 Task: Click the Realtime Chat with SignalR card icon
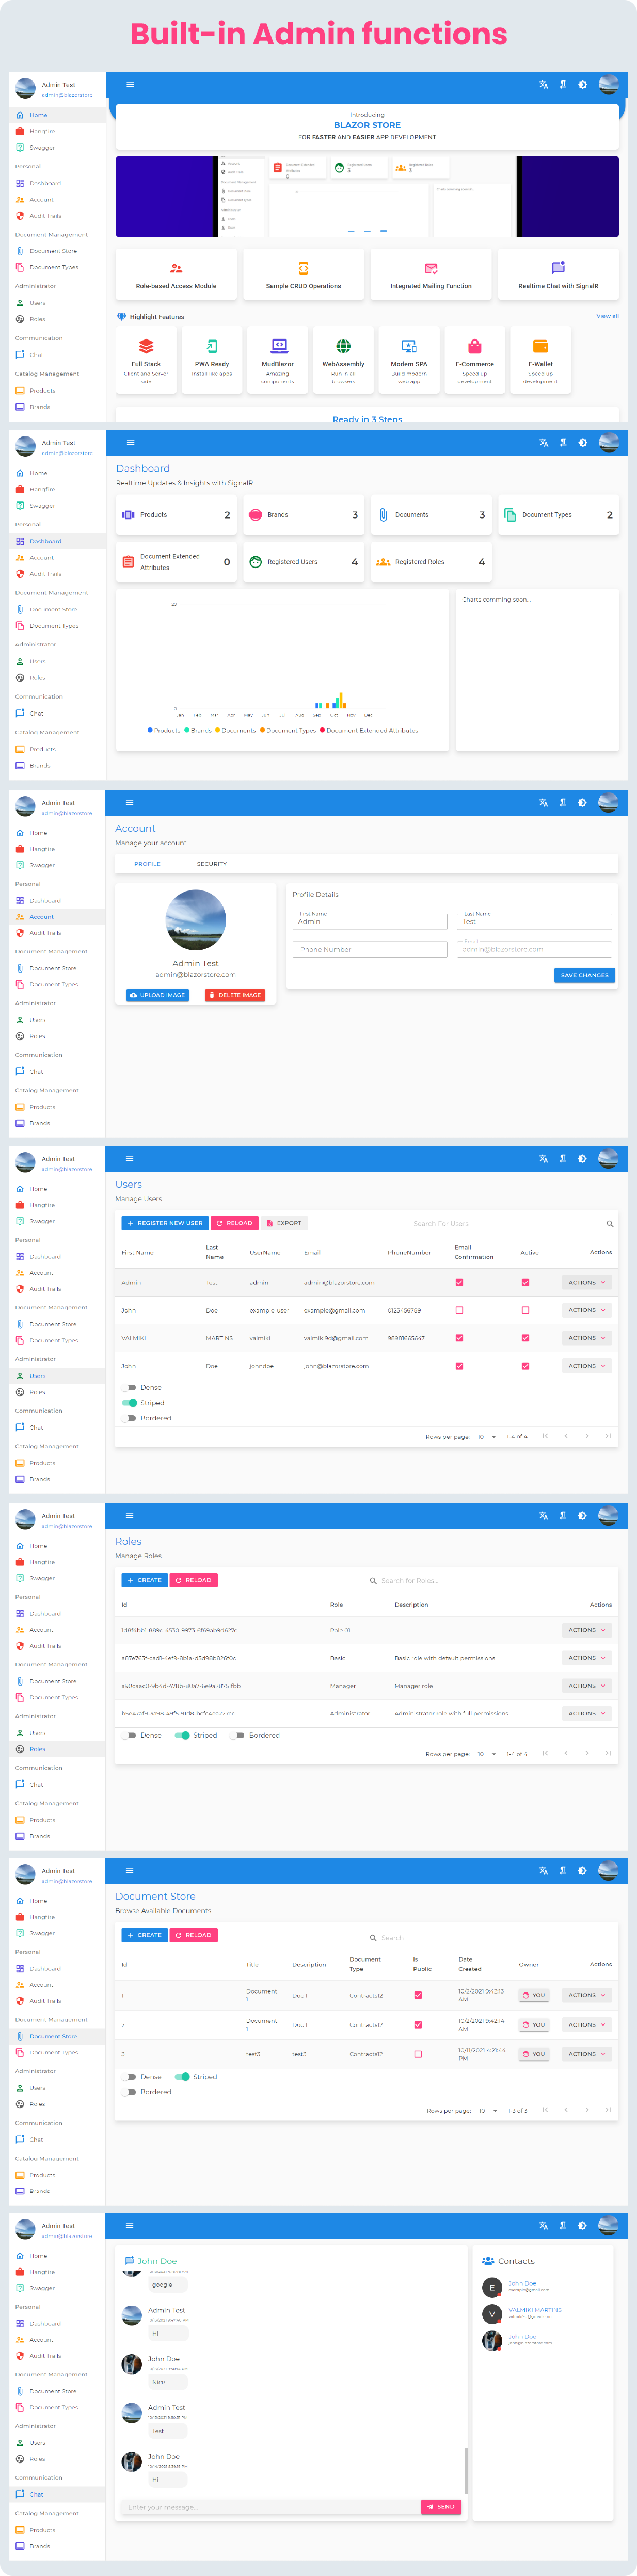tap(559, 268)
